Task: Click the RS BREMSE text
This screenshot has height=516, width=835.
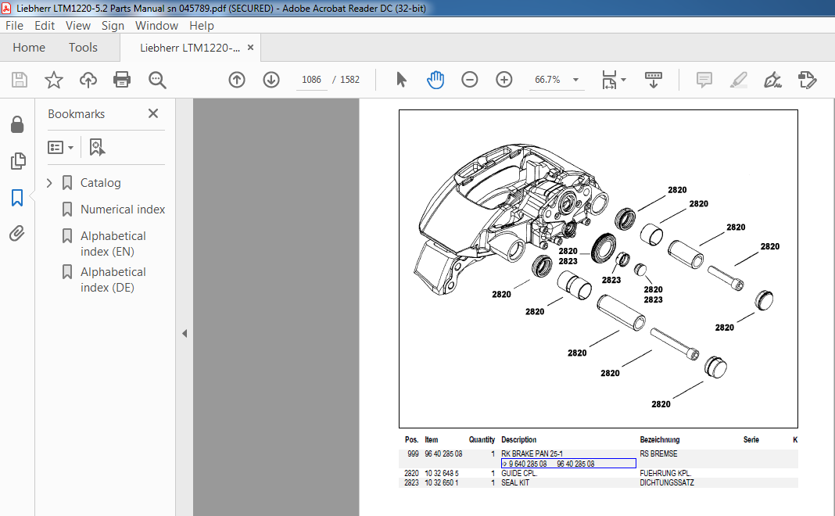Action: point(659,454)
